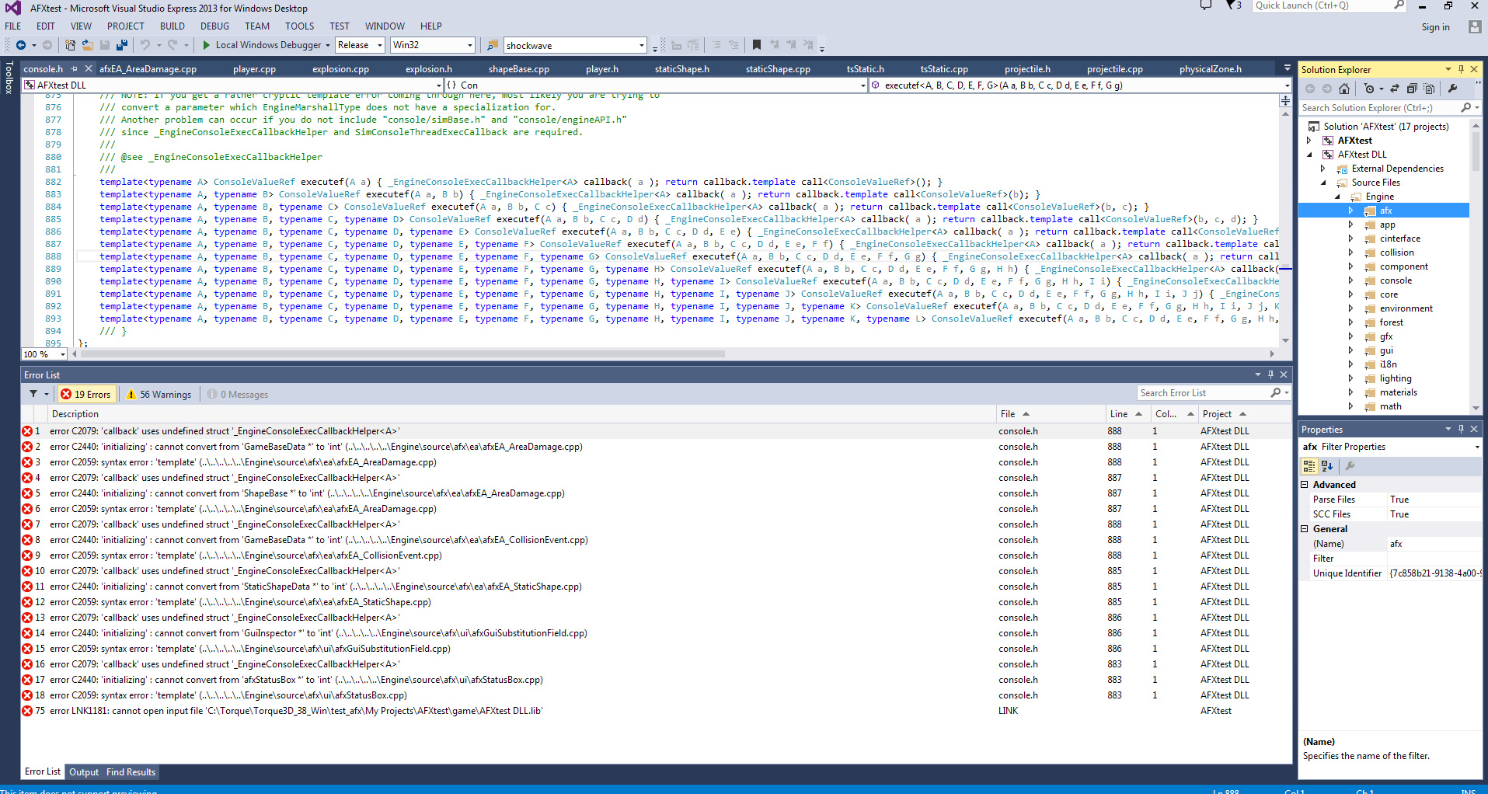Click the Collapse All icon in Solution Explorer
Image resolution: width=1488 pixels, height=794 pixels.
coord(1412,89)
